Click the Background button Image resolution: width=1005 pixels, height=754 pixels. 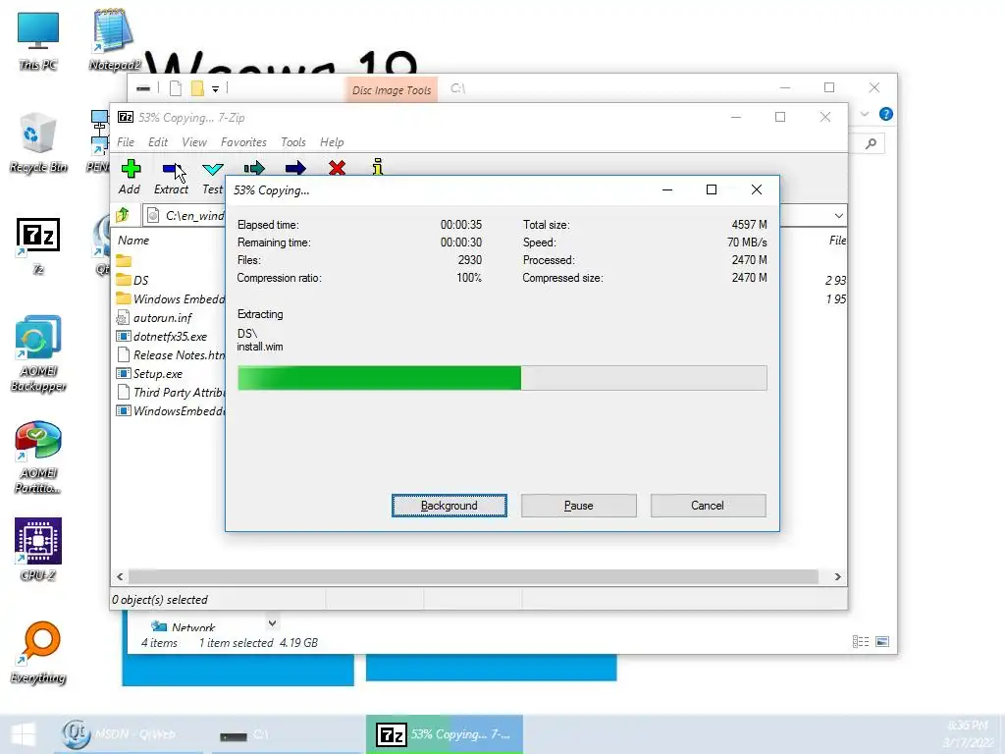(x=450, y=506)
